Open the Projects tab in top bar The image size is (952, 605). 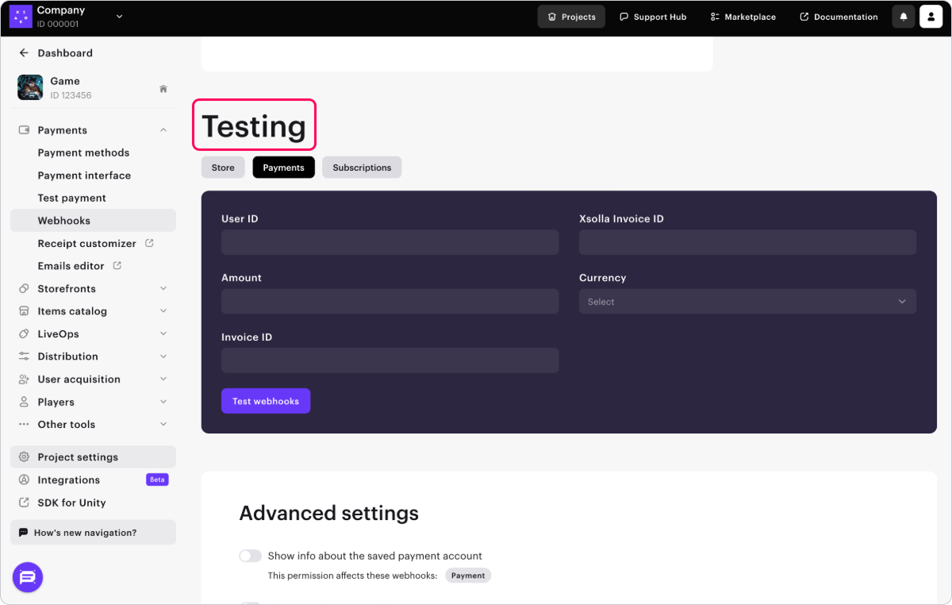[571, 17]
